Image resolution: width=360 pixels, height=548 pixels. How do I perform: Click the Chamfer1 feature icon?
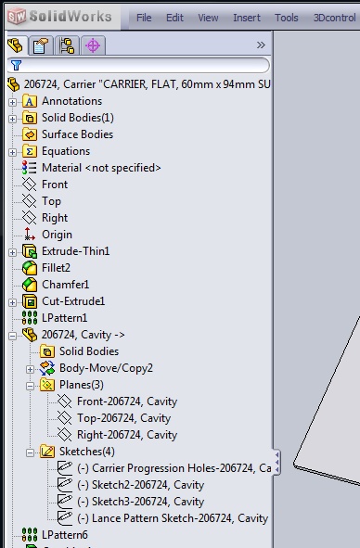pyautogui.click(x=30, y=285)
